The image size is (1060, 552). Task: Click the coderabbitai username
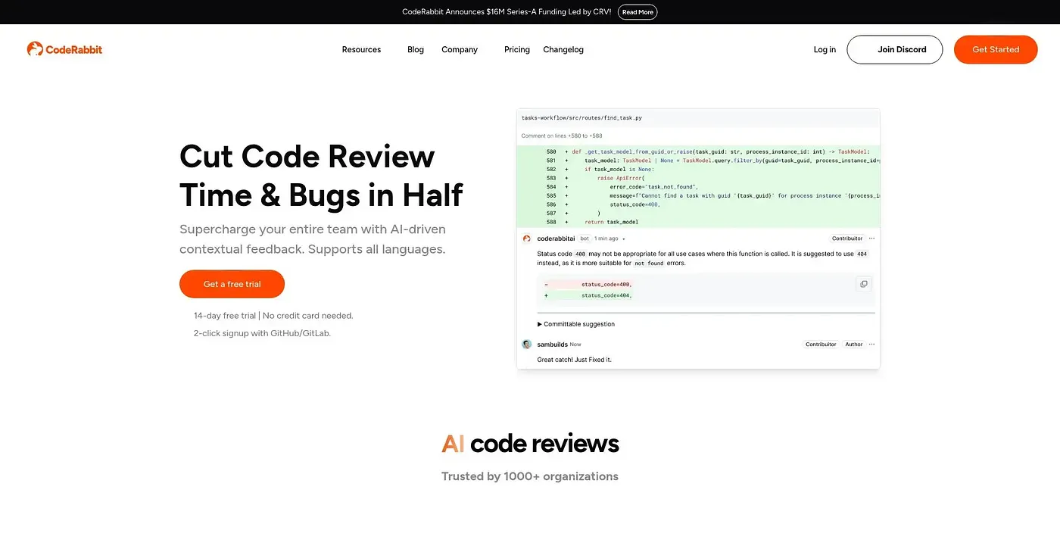(x=556, y=239)
